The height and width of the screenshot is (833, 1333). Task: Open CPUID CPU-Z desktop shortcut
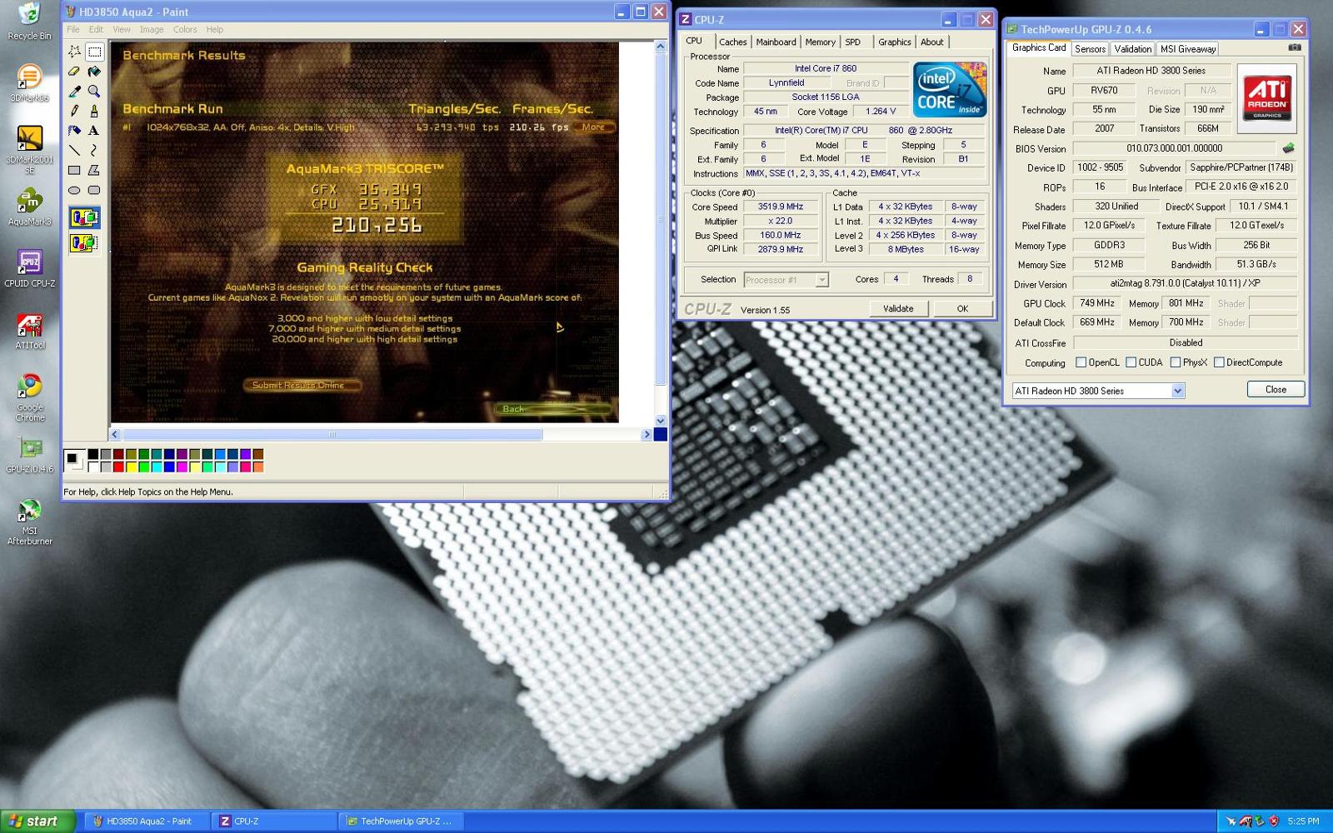coord(29,269)
